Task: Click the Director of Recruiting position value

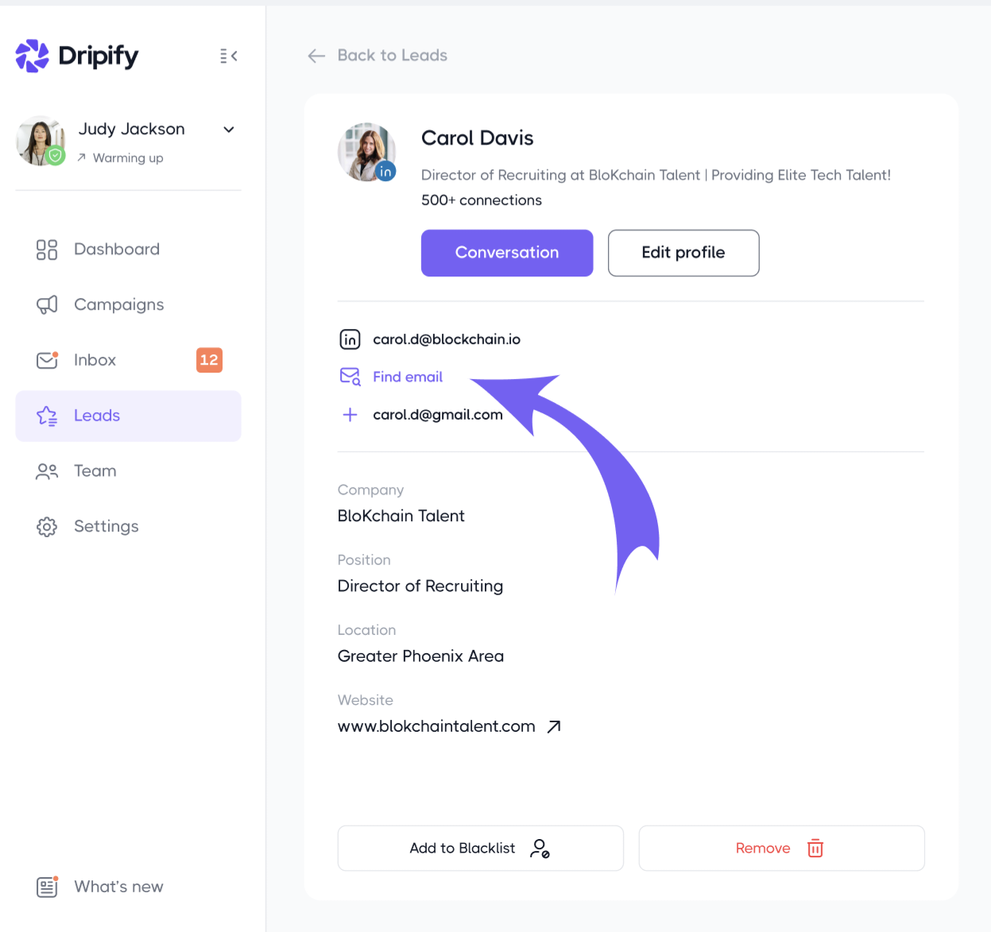Action: coord(420,586)
